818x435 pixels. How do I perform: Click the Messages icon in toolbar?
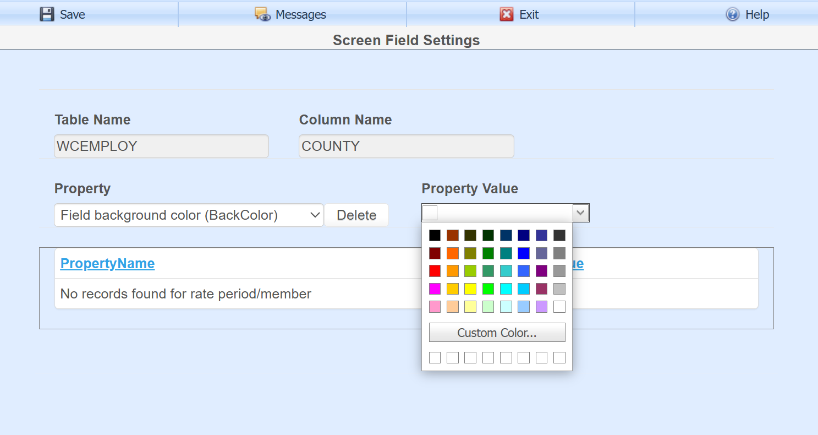[262, 14]
